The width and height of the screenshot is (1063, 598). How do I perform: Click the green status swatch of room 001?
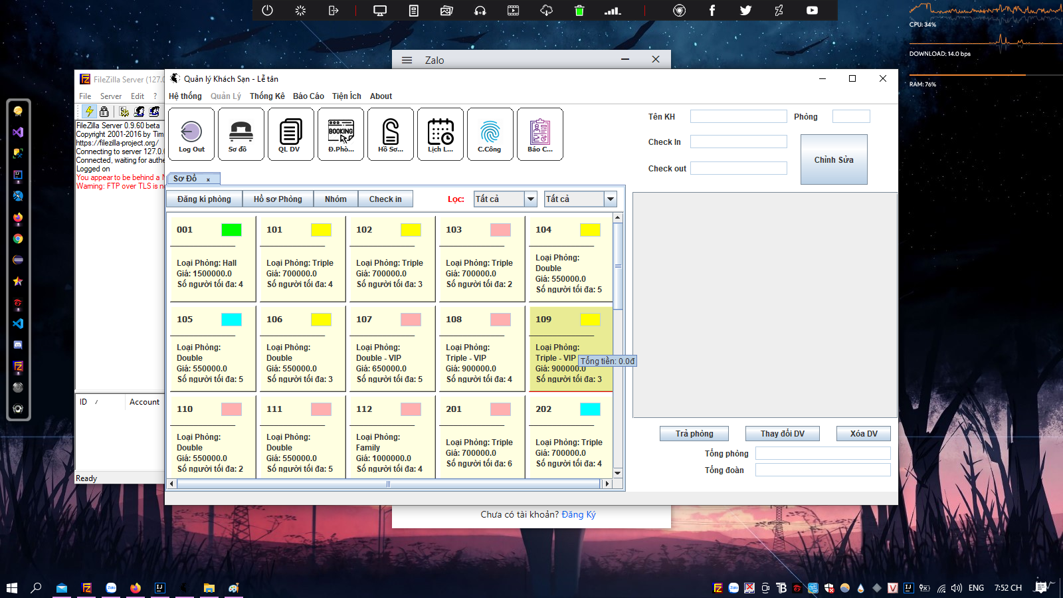tap(231, 230)
